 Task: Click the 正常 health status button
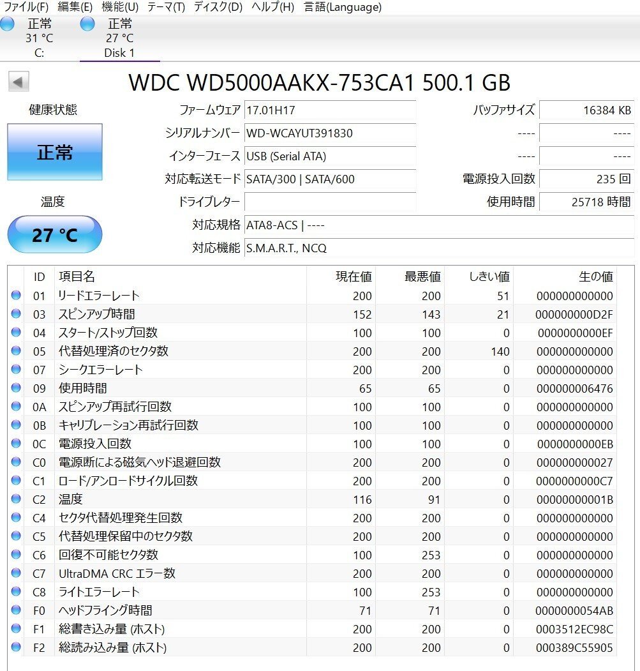55,152
